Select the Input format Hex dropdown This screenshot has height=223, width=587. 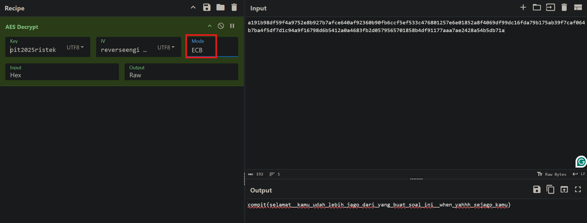[x=62, y=75]
